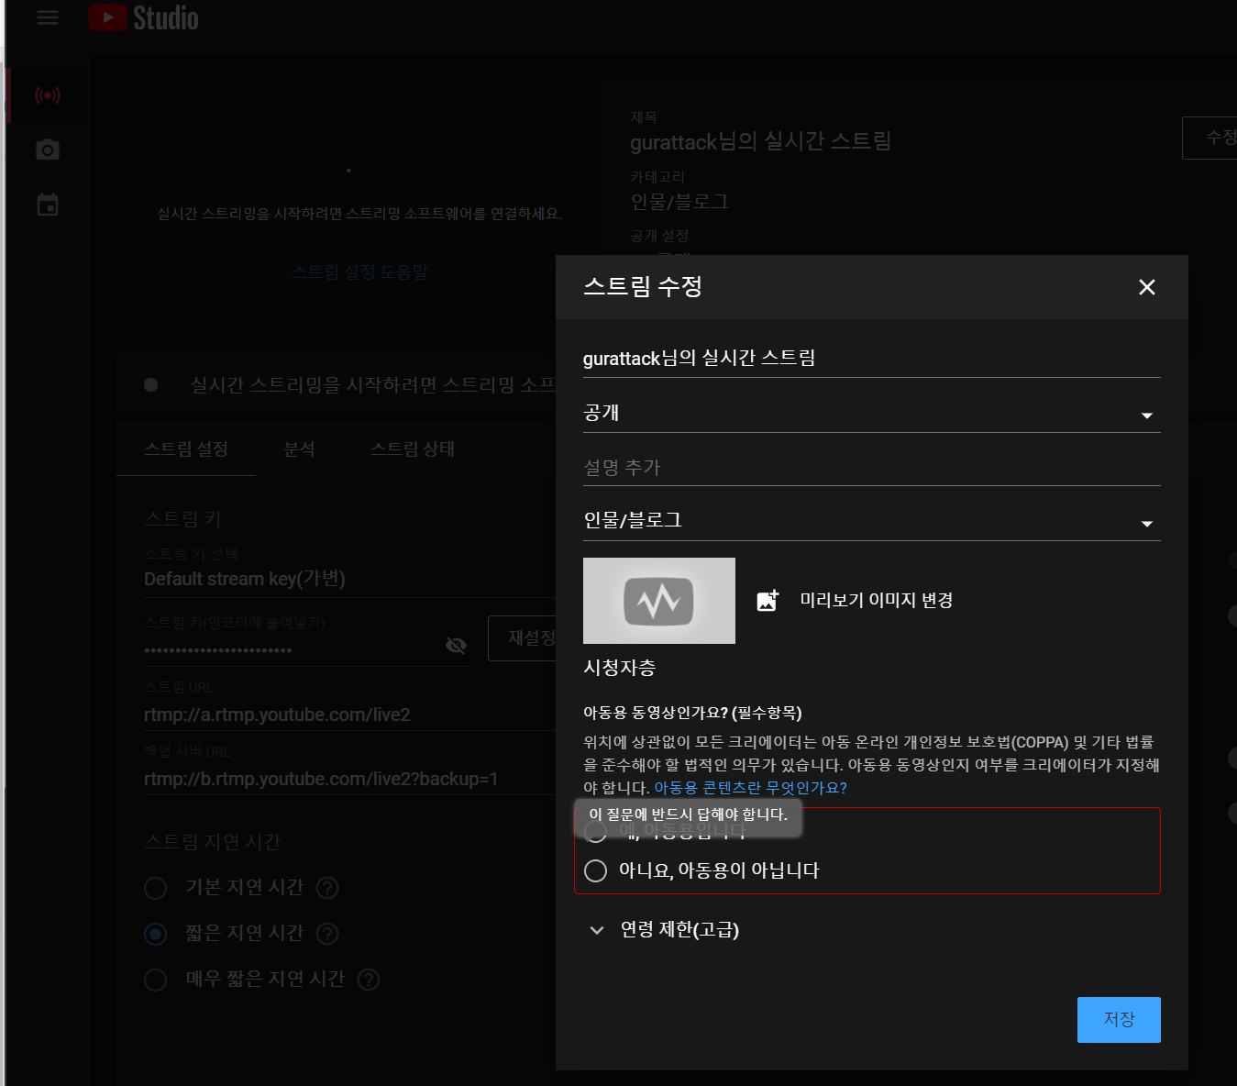
Task: Click help icon next to 짧은 지연 시간
Action: (x=327, y=934)
